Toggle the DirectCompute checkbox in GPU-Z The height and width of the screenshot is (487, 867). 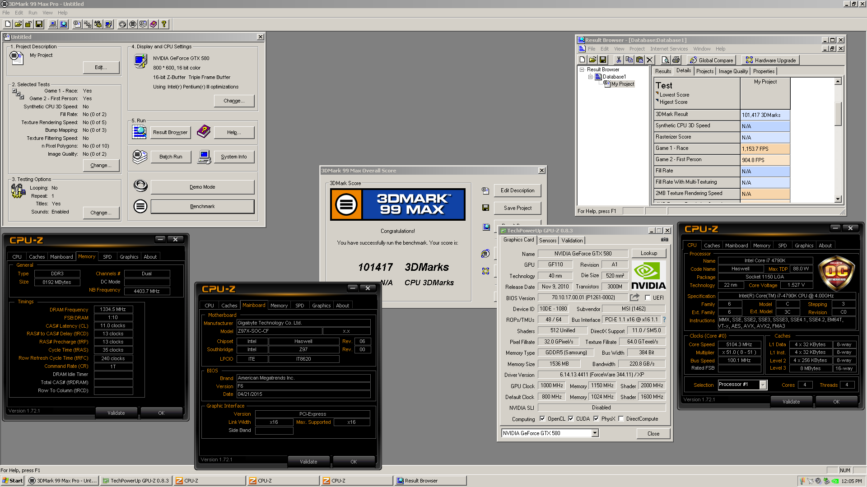tap(621, 419)
